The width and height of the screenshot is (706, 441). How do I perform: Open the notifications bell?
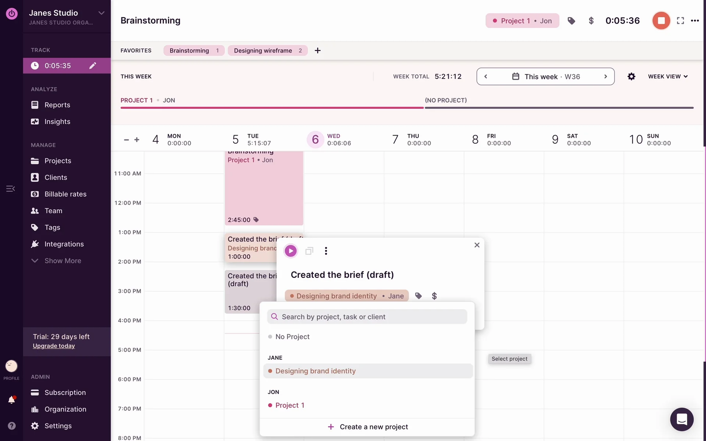12,400
